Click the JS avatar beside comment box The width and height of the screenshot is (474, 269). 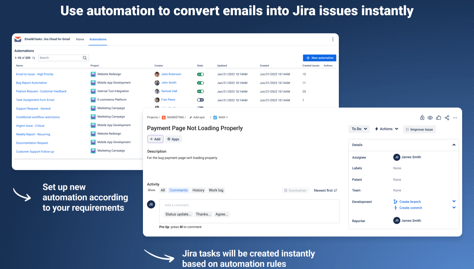coord(151,204)
